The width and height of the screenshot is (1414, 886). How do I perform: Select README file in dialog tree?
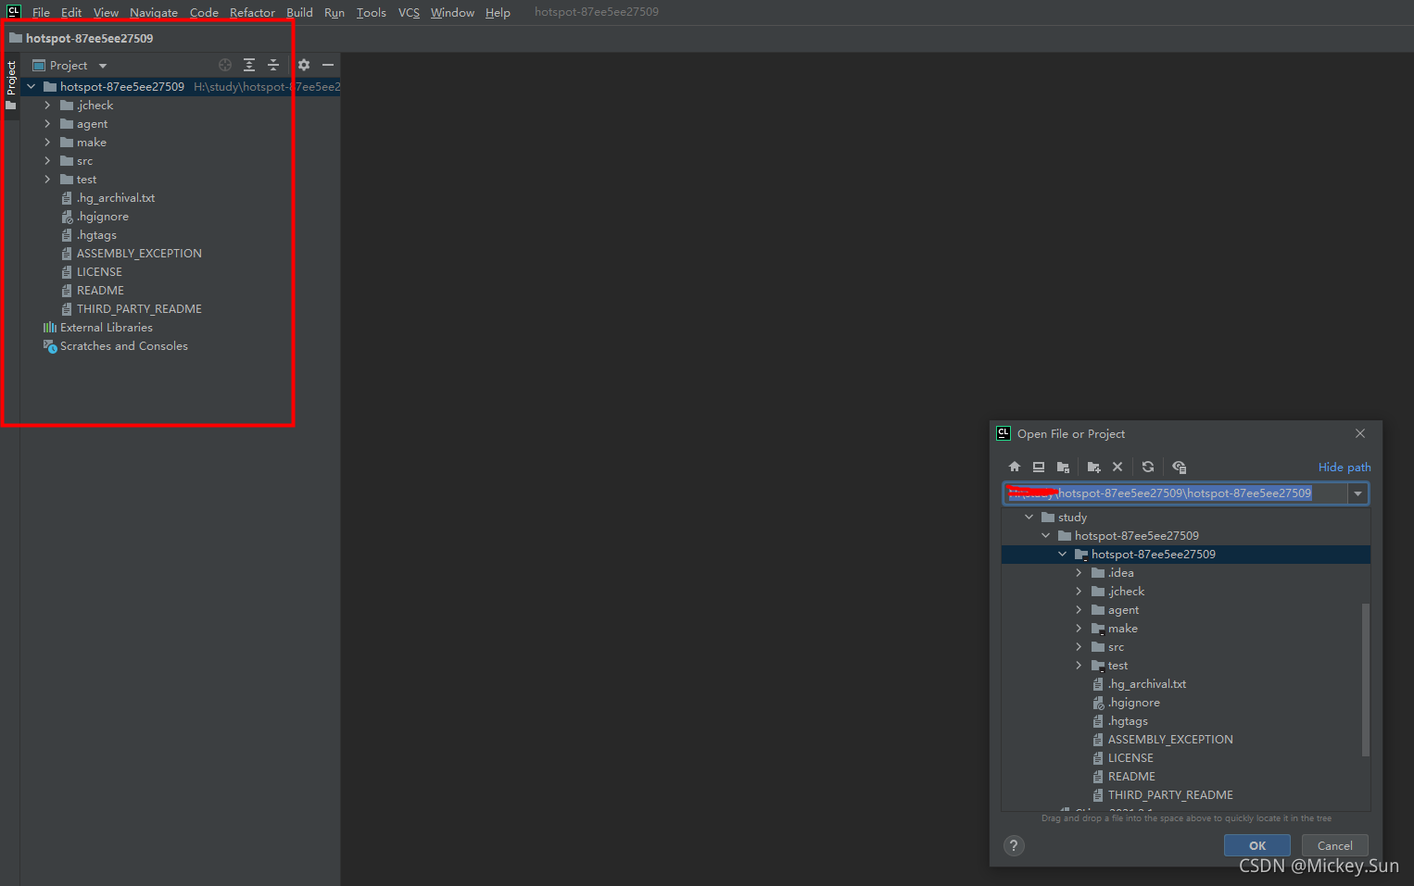1131,777
